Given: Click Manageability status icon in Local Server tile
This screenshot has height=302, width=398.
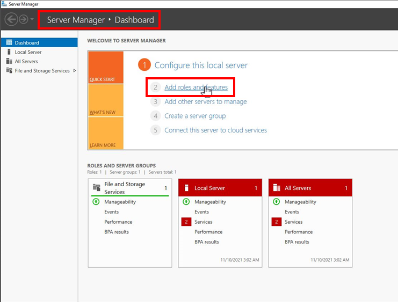Looking at the screenshot, I should (186, 202).
